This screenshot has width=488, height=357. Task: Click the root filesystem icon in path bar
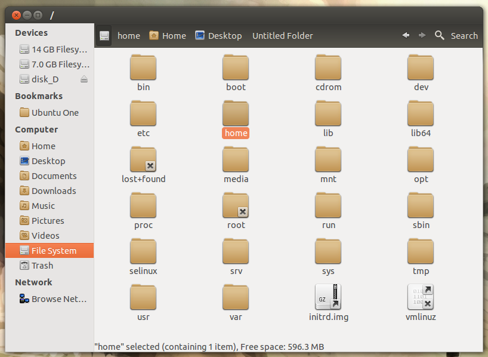pos(104,36)
